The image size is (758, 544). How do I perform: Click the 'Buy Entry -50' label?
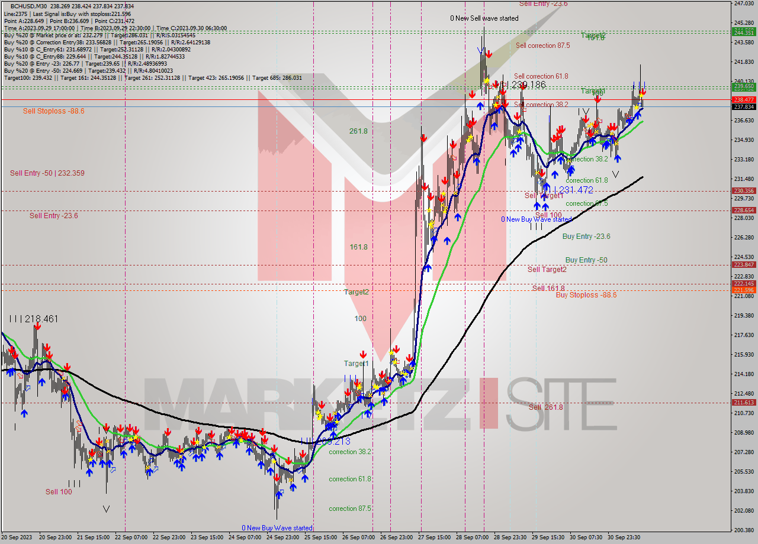click(586, 260)
